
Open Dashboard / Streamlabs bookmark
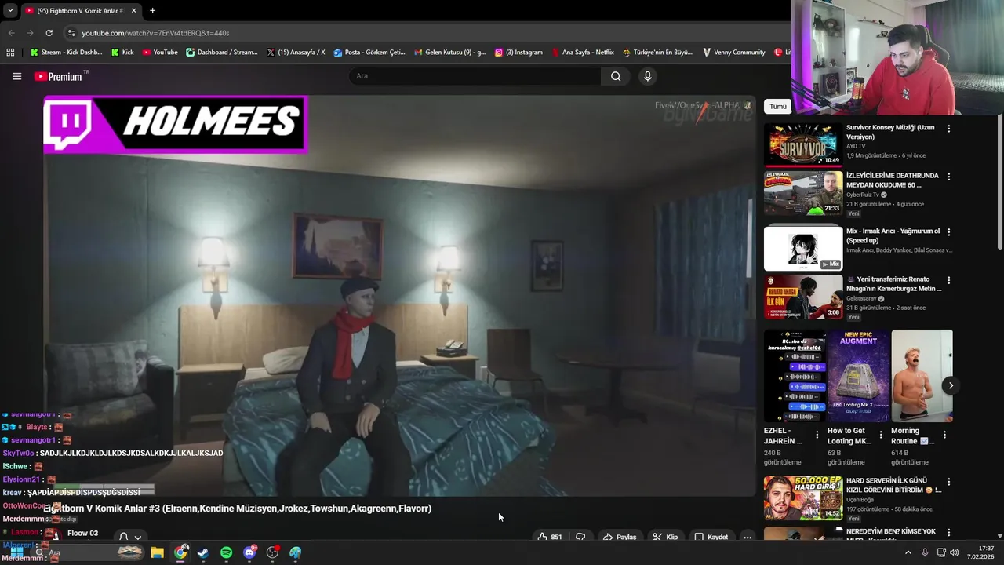pos(222,53)
